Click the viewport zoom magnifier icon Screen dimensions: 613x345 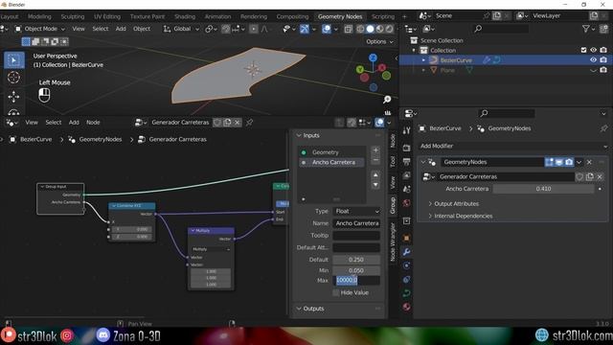pyautogui.click(x=387, y=100)
